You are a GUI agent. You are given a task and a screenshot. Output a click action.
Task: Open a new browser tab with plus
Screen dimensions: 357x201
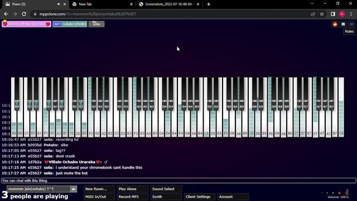pos(209,4)
